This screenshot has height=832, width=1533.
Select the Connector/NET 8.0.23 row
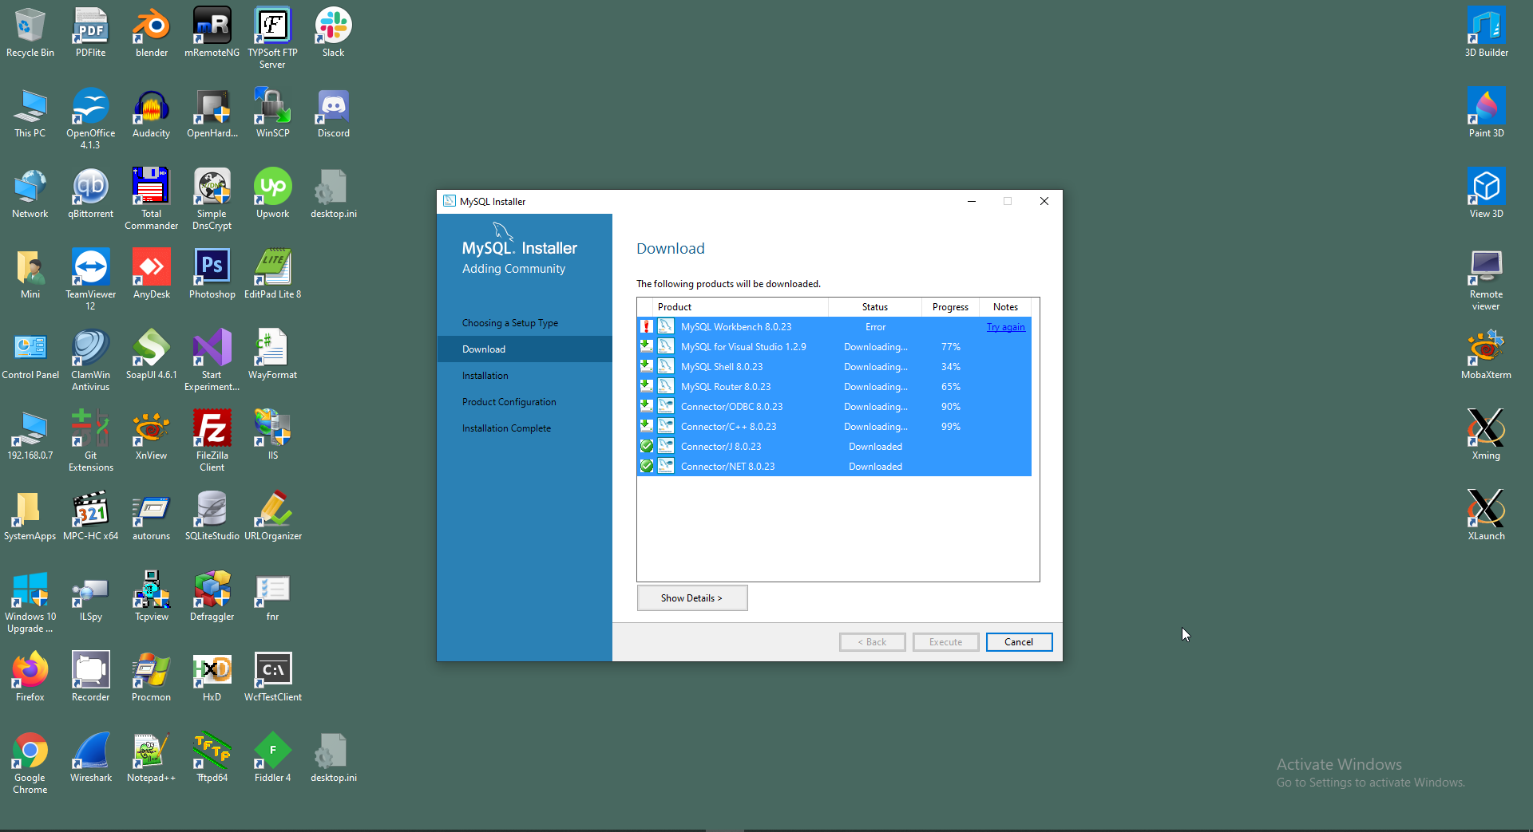pos(834,467)
